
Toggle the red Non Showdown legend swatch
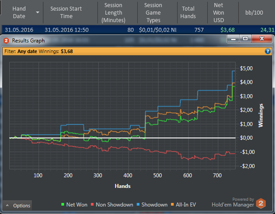[x=92, y=204]
